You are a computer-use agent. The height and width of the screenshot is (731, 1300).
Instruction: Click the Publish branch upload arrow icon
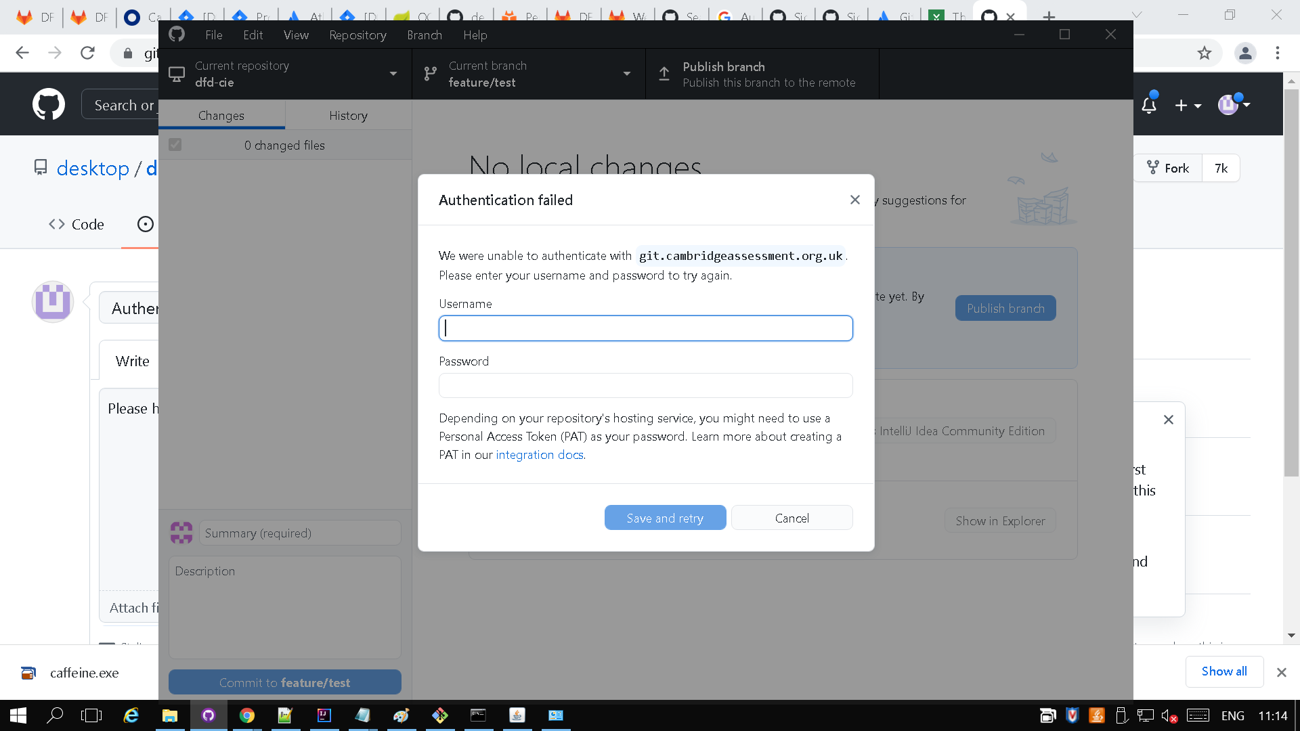coord(664,74)
